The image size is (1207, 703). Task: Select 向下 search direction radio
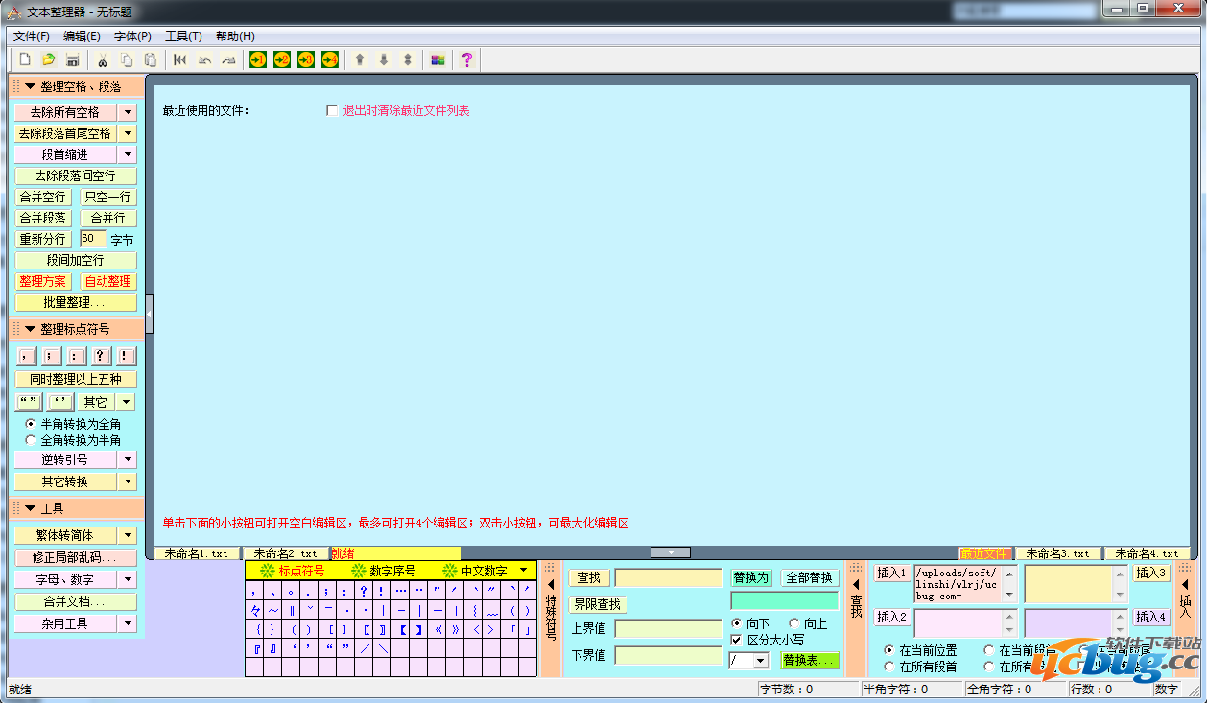pos(737,624)
